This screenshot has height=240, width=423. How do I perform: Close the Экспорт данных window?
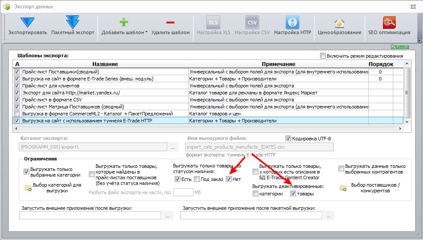tap(413, 7)
